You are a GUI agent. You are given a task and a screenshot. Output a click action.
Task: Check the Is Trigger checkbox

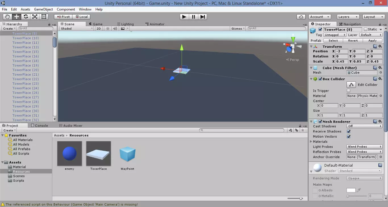pos(349,91)
